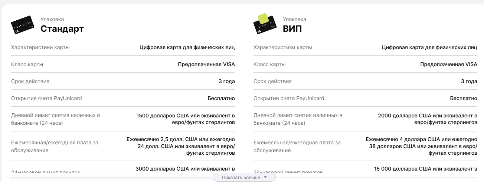The image size is (484, 182).
Task: Click Ежемесячно 2,5 долл. США fee text
Action: (x=181, y=146)
